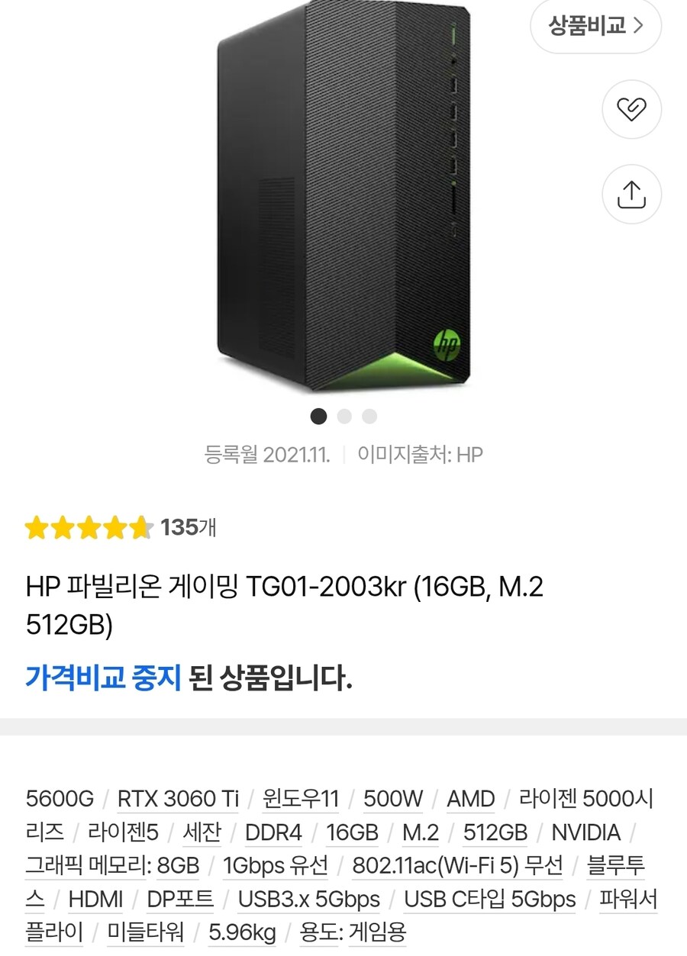Tap the share upload icon

point(631,194)
